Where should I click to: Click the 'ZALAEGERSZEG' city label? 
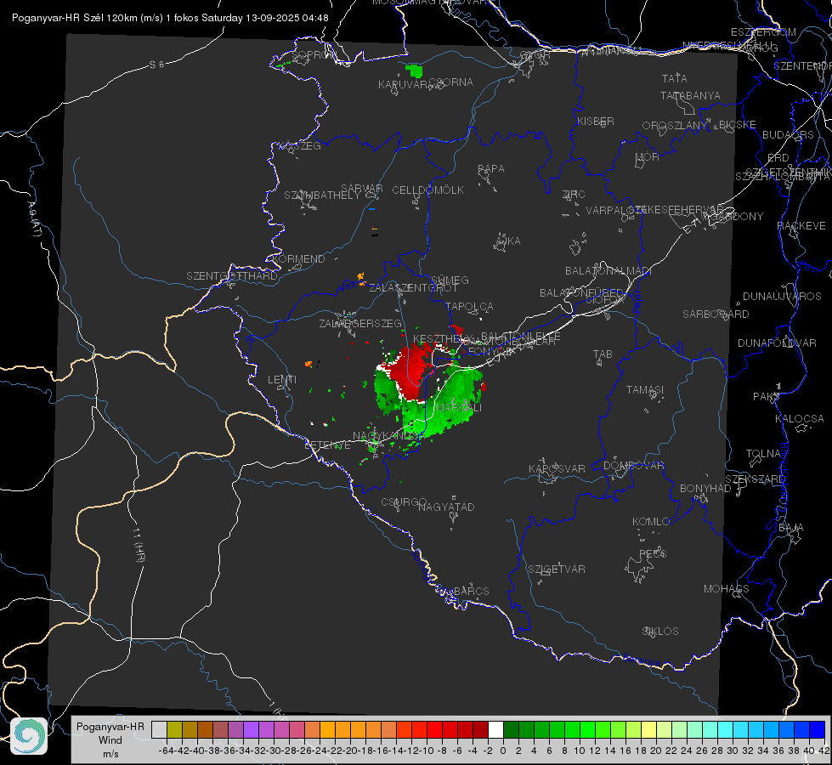(x=360, y=323)
